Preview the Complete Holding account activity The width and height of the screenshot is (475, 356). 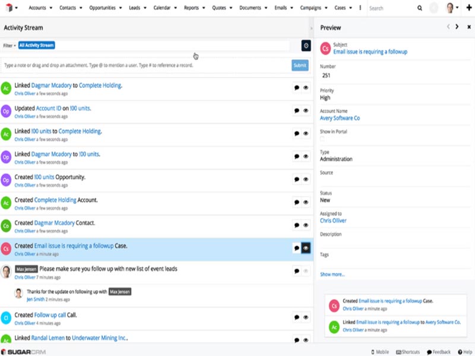click(306, 202)
